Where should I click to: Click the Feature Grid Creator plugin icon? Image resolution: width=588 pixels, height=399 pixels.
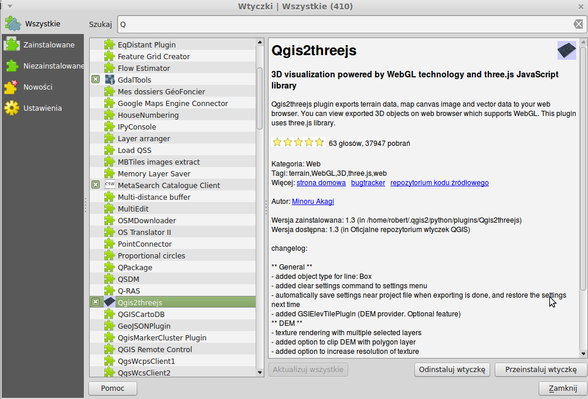[x=110, y=56]
